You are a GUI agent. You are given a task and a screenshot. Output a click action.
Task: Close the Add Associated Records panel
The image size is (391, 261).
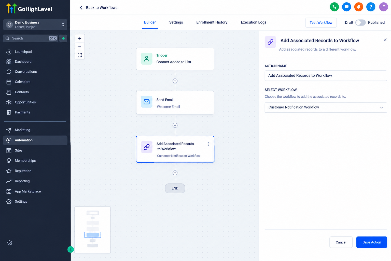pyautogui.click(x=385, y=40)
